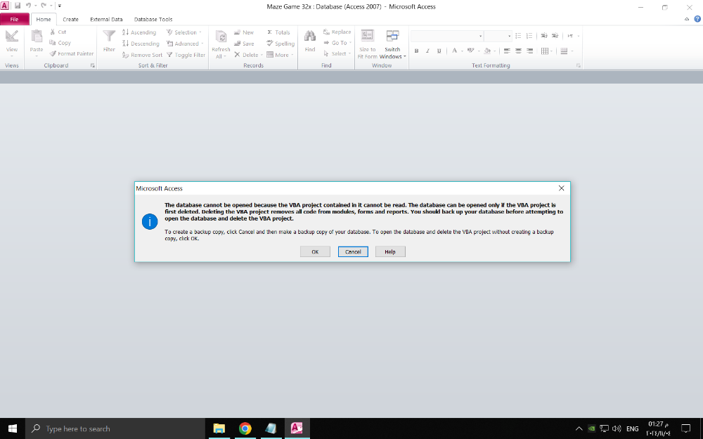Open the More records dropdown
Screen dimensions: 703x439
[280, 55]
